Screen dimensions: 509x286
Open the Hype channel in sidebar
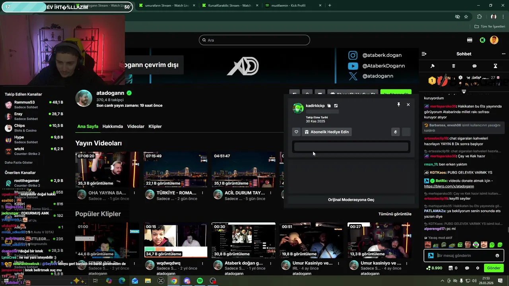coord(34,139)
